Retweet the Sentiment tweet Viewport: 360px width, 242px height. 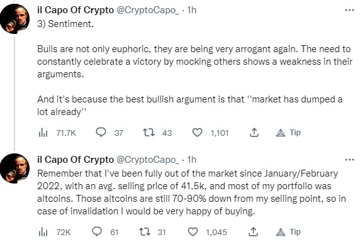coord(149,133)
